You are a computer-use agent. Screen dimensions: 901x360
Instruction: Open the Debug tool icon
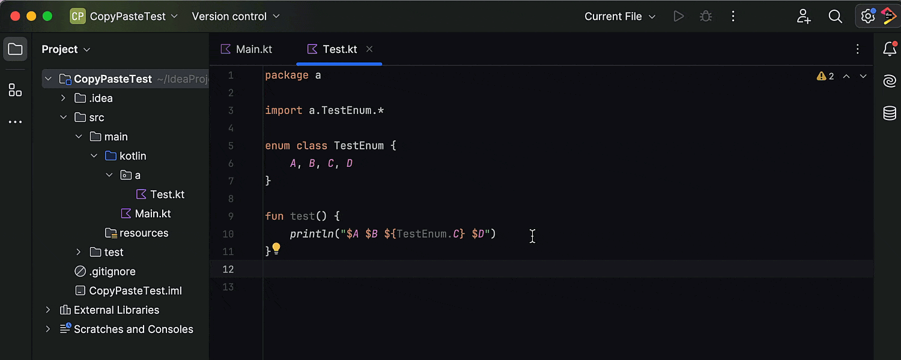point(706,16)
